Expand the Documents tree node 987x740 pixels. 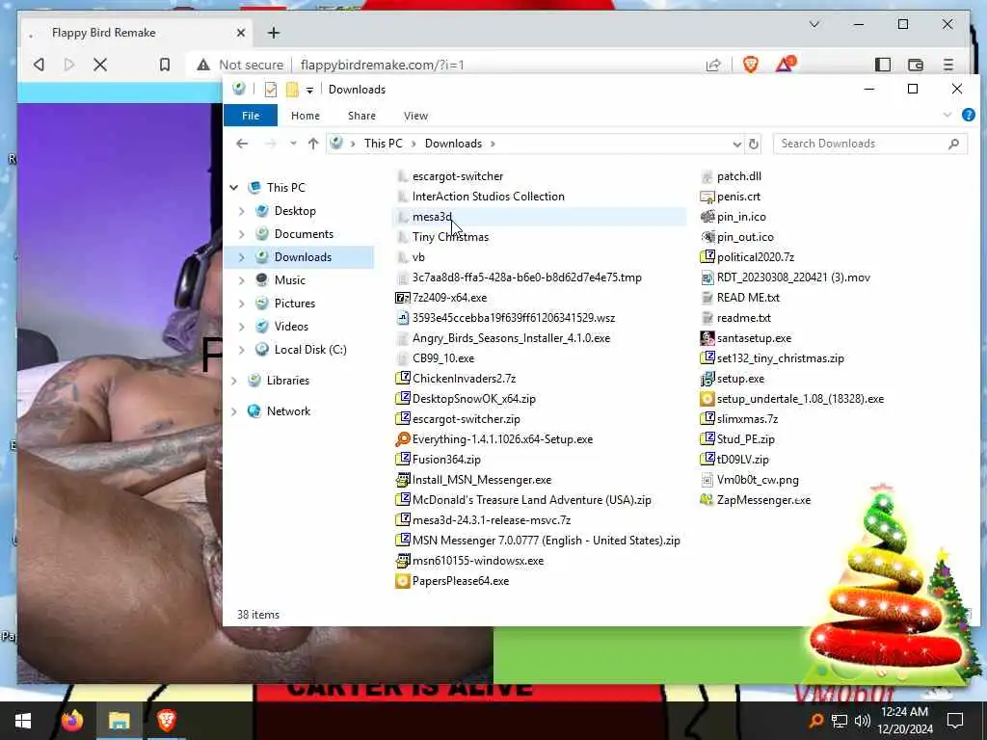(242, 234)
